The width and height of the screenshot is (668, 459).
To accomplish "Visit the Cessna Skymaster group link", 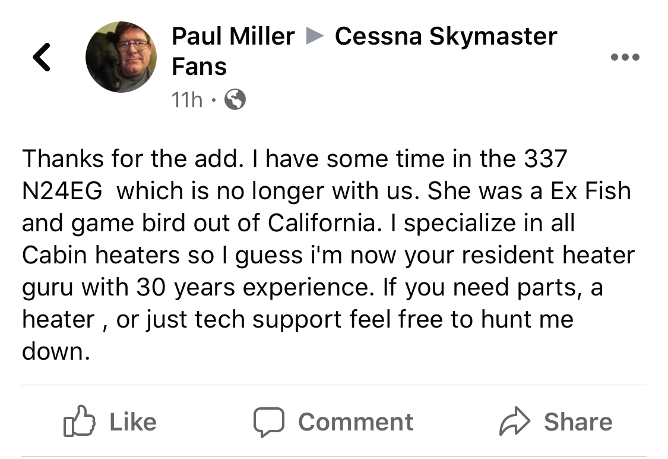I will coord(445,36).
